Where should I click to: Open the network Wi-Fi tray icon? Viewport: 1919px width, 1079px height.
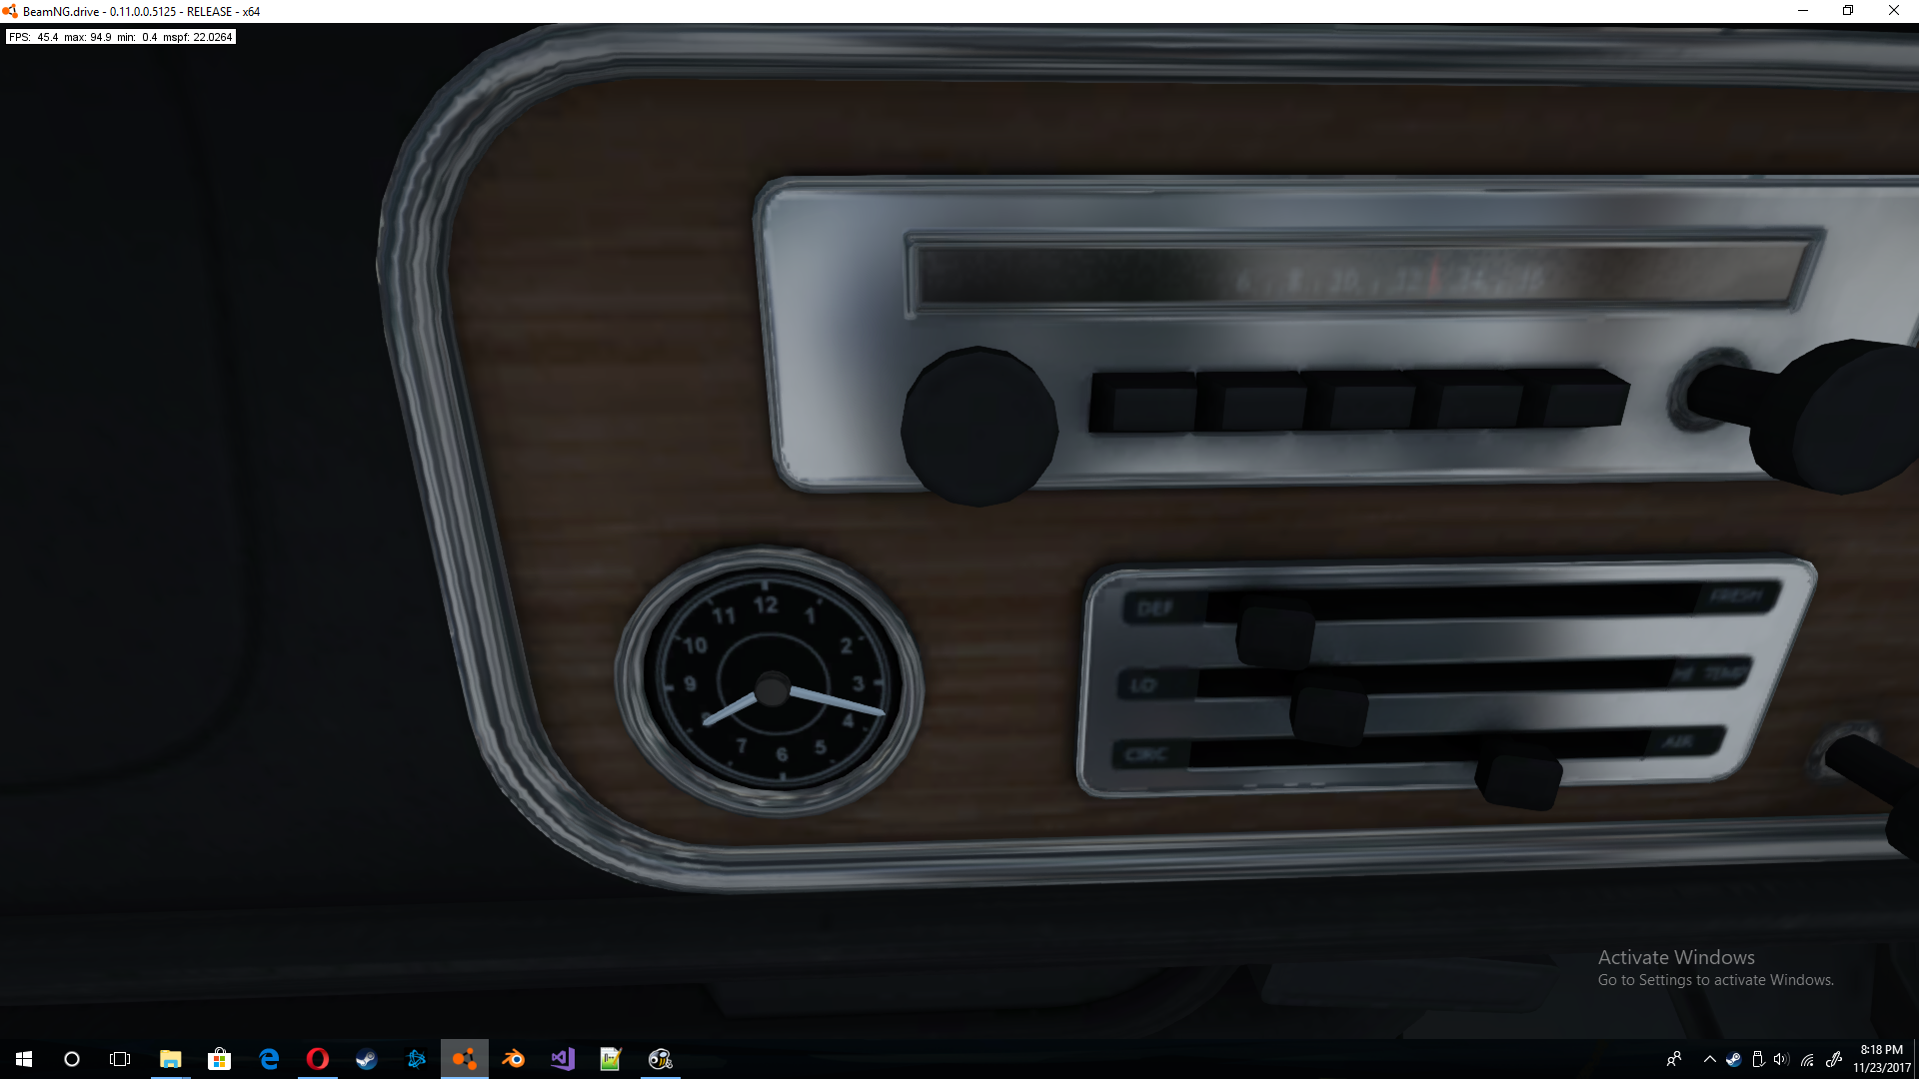click(x=1807, y=1059)
